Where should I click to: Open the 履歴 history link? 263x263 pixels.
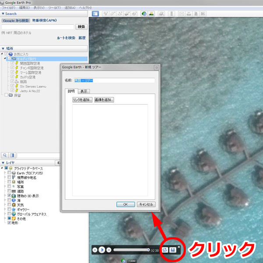[82, 38]
